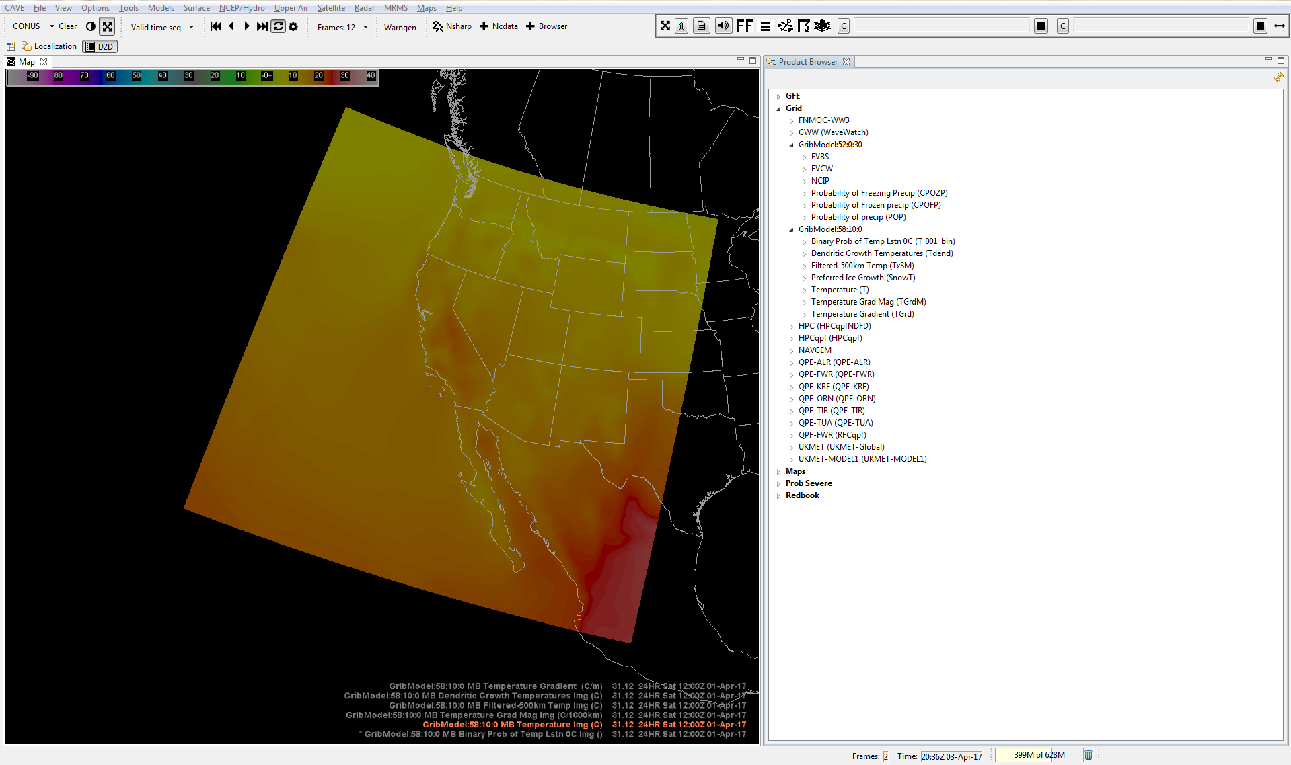Click the FF toolbar icon
The image size is (1291, 765).
click(744, 26)
